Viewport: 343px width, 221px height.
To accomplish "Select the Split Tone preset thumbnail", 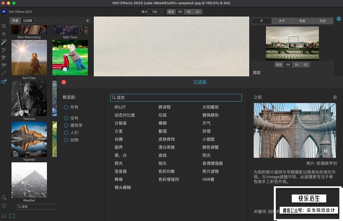I will [x=70, y=30].
